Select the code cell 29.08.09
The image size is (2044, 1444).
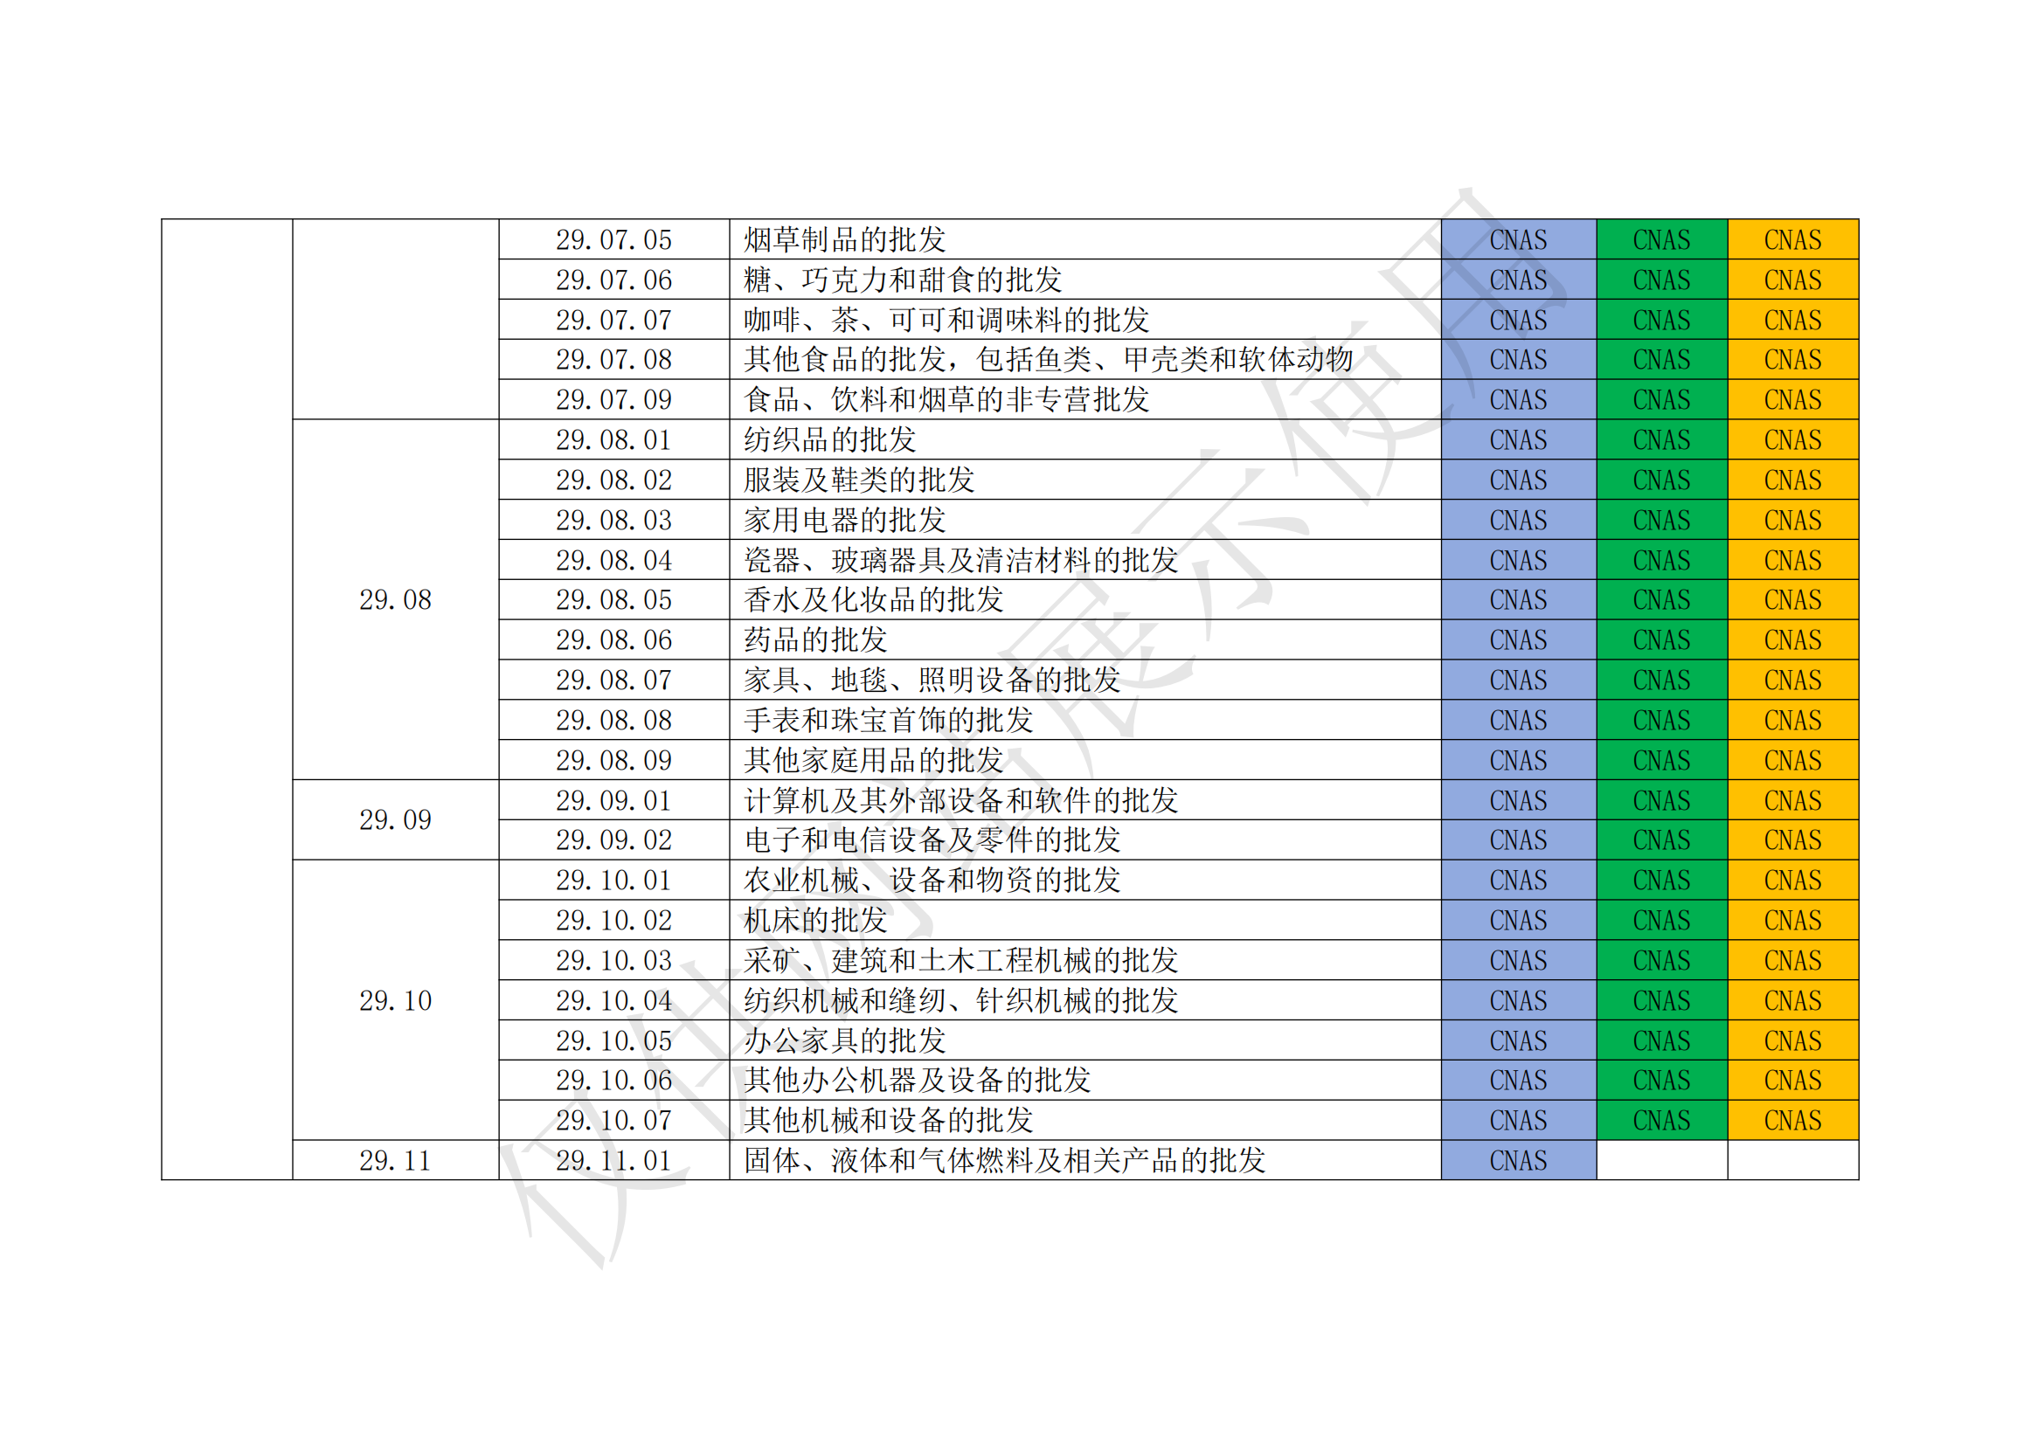click(613, 760)
